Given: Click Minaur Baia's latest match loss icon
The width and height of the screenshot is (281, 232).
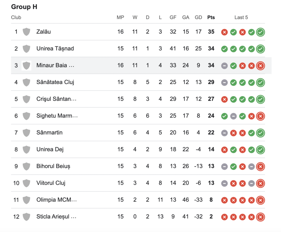Looking at the screenshot, I should pyautogui.click(x=260, y=66).
